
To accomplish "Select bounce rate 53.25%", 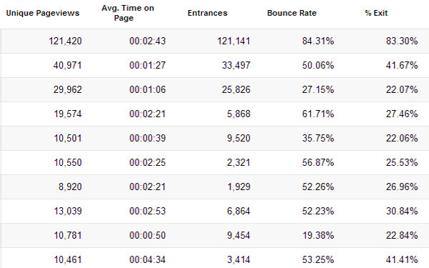I will (x=318, y=260).
